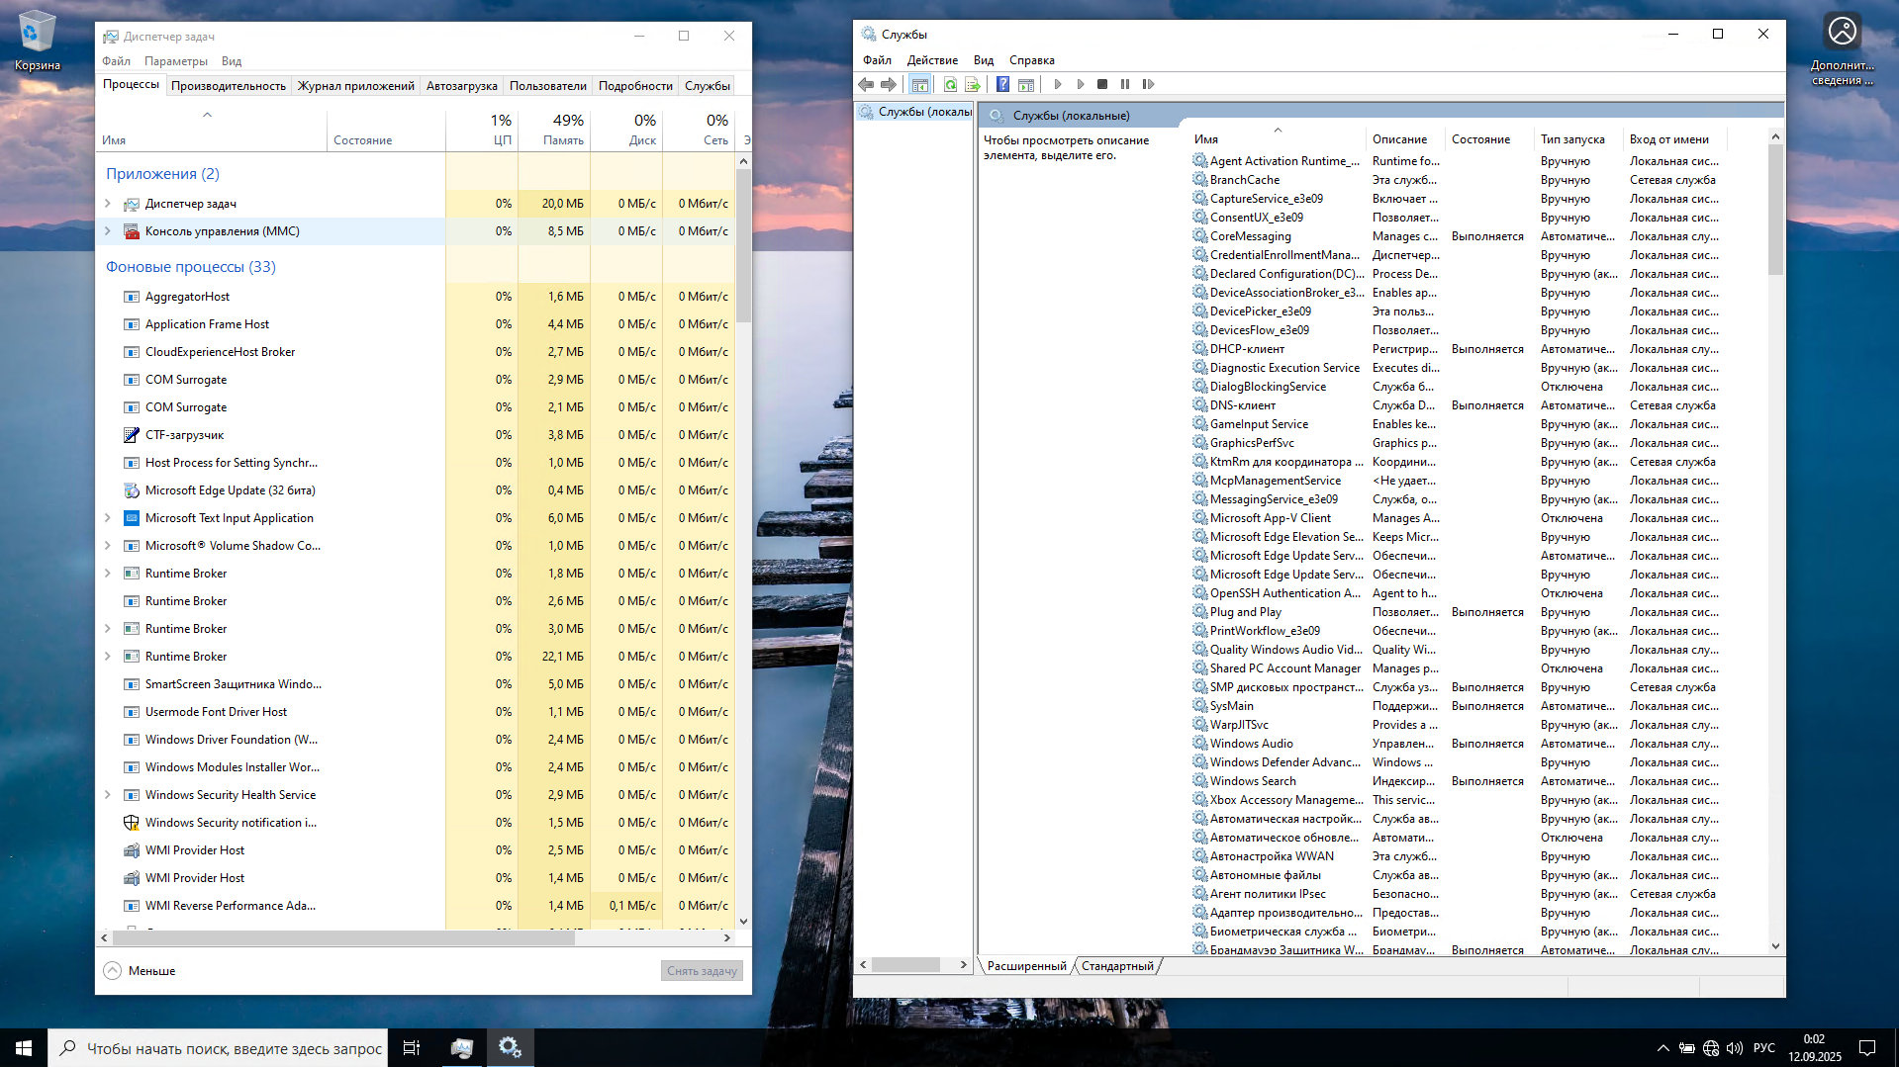Click the Pause service icon
1899x1067 pixels.
[1125, 84]
